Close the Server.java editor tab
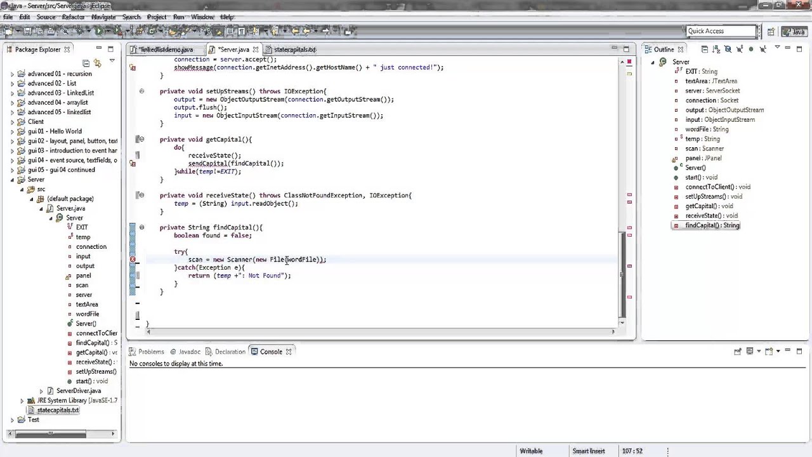 [x=256, y=50]
